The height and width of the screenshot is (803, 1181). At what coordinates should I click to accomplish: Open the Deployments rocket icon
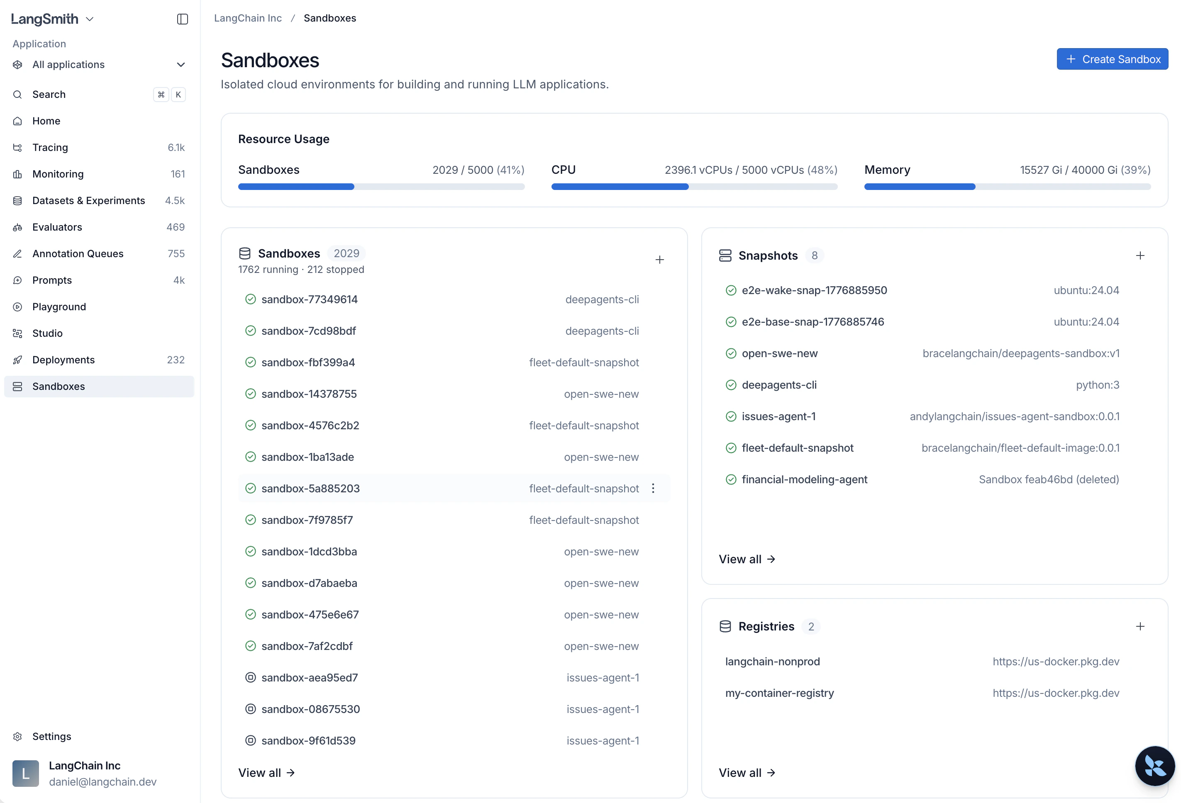pyautogui.click(x=17, y=360)
